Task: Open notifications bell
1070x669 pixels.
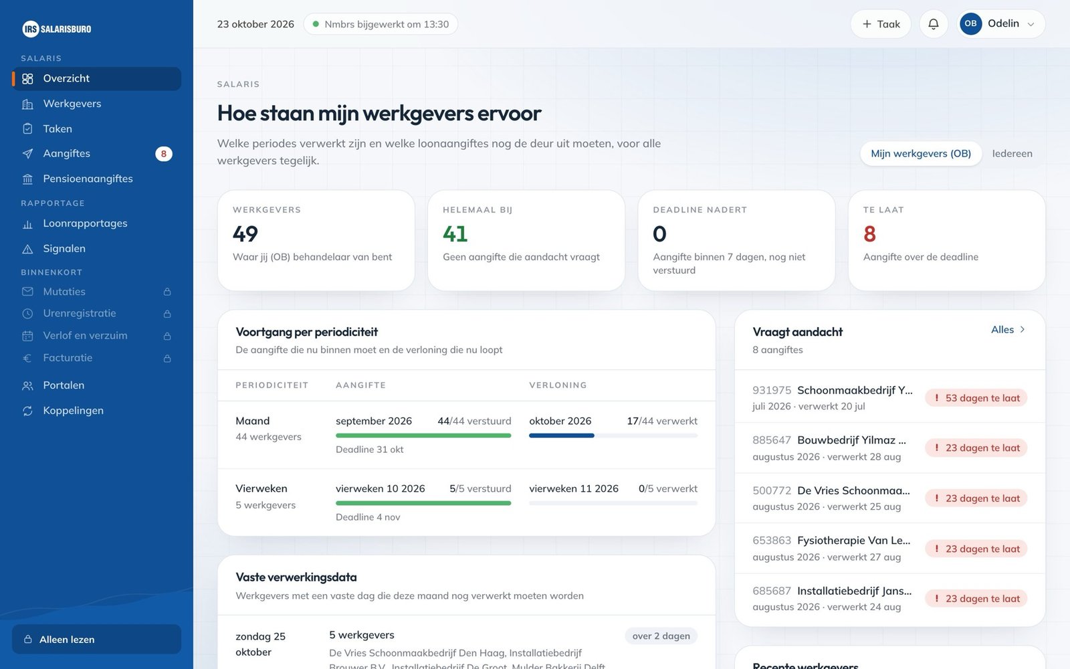Action: click(934, 24)
